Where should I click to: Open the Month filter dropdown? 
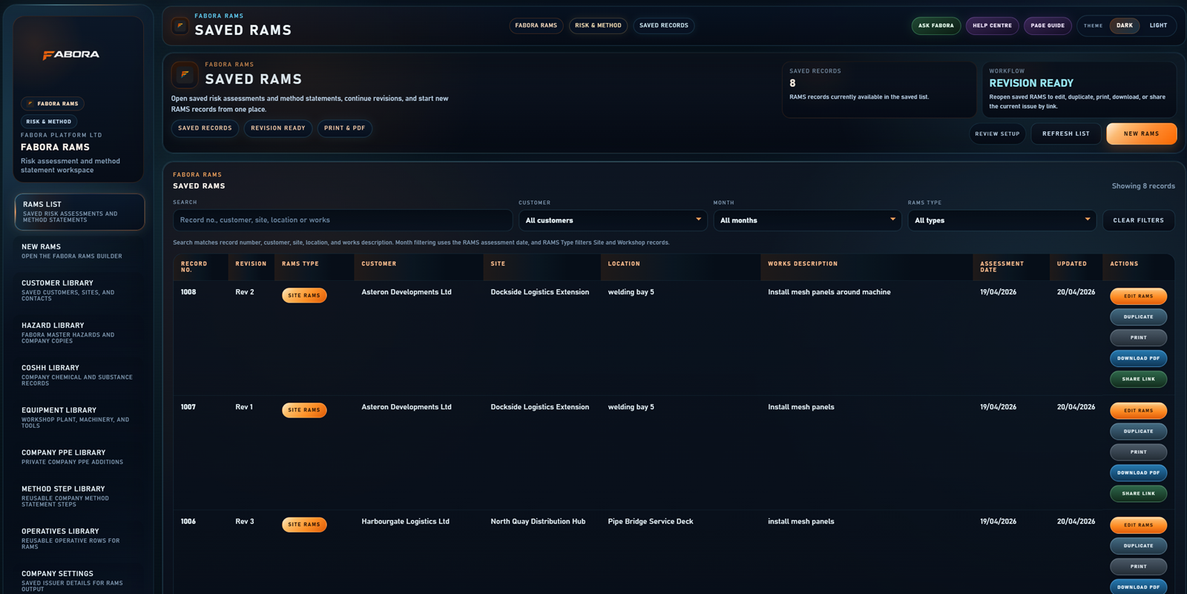[x=807, y=220]
